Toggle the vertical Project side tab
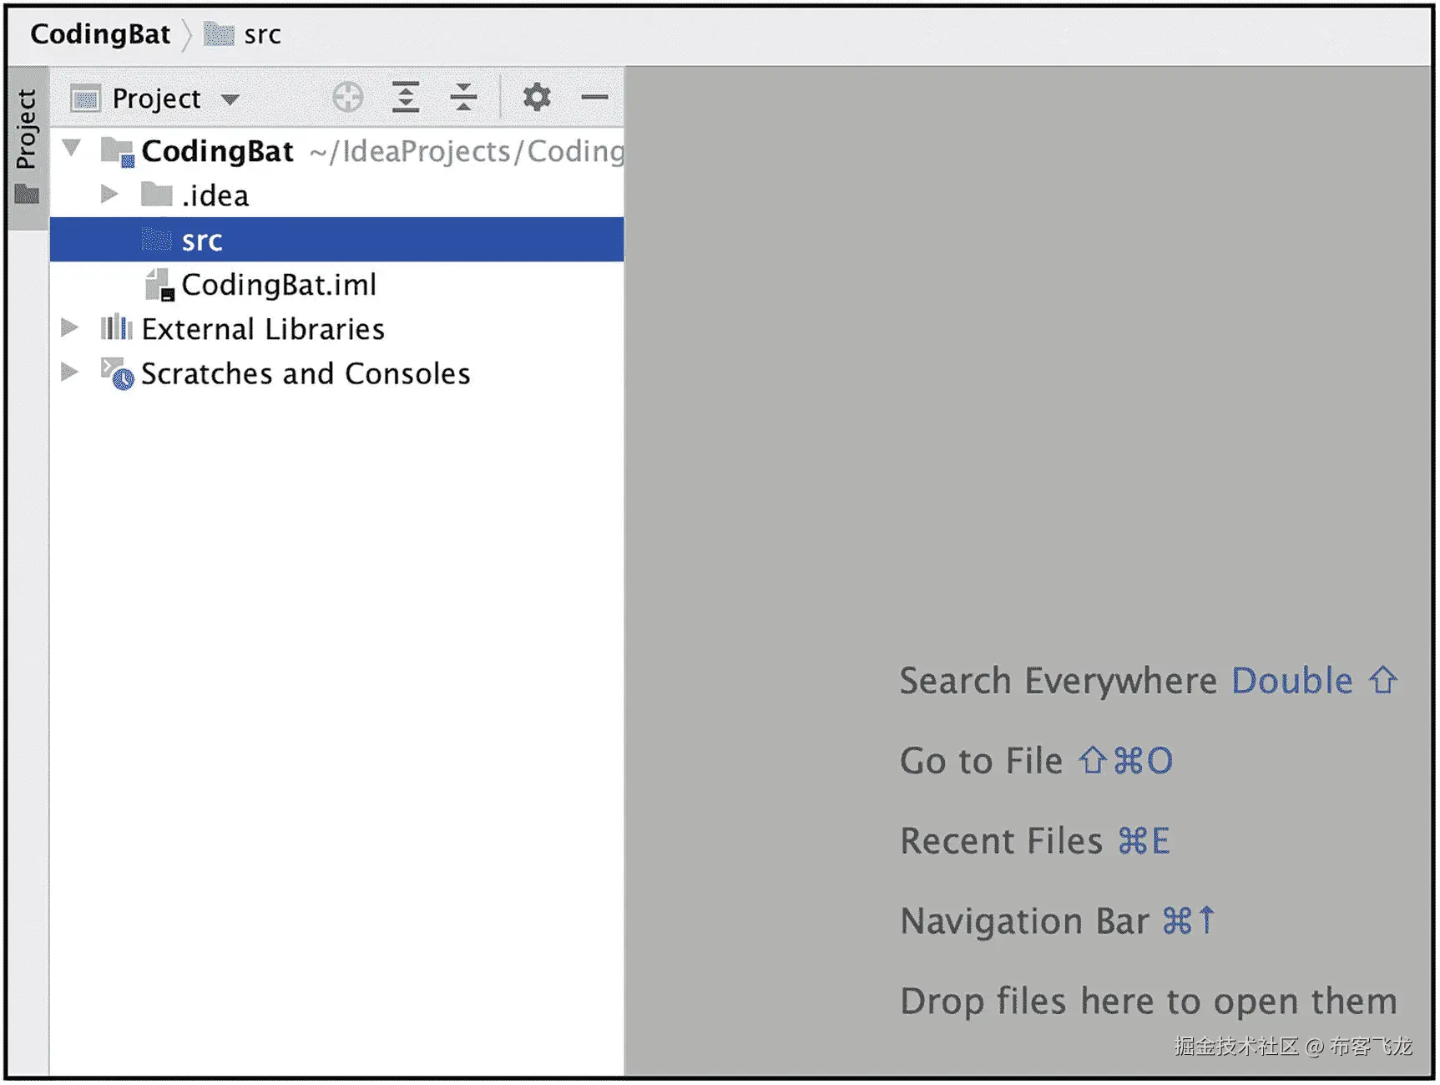 [28, 147]
